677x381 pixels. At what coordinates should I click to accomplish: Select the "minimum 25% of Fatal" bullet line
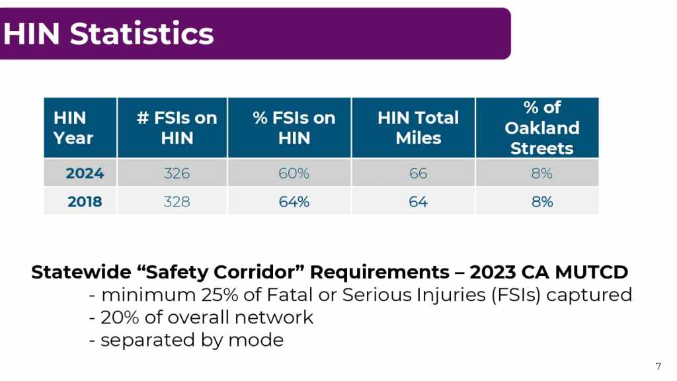coord(360,295)
